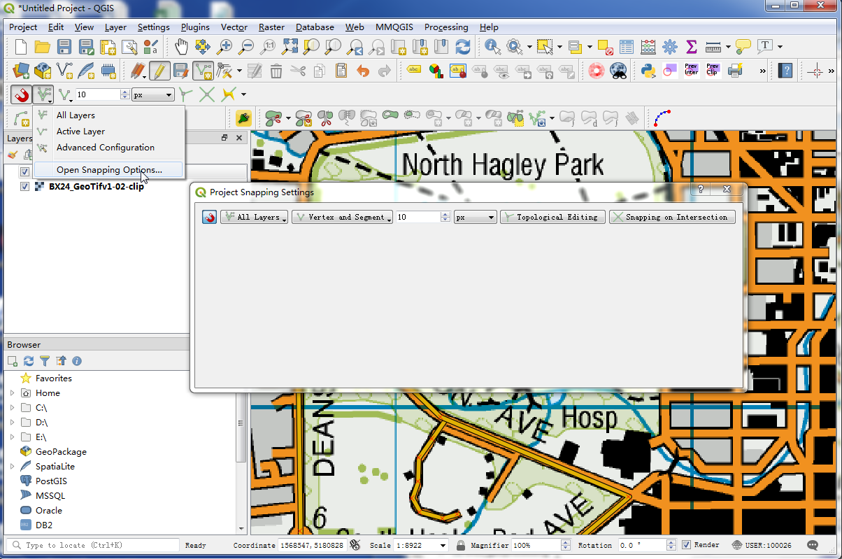Activate the Zoom In magnifier tool
This screenshot has height=559, width=842.
point(224,47)
